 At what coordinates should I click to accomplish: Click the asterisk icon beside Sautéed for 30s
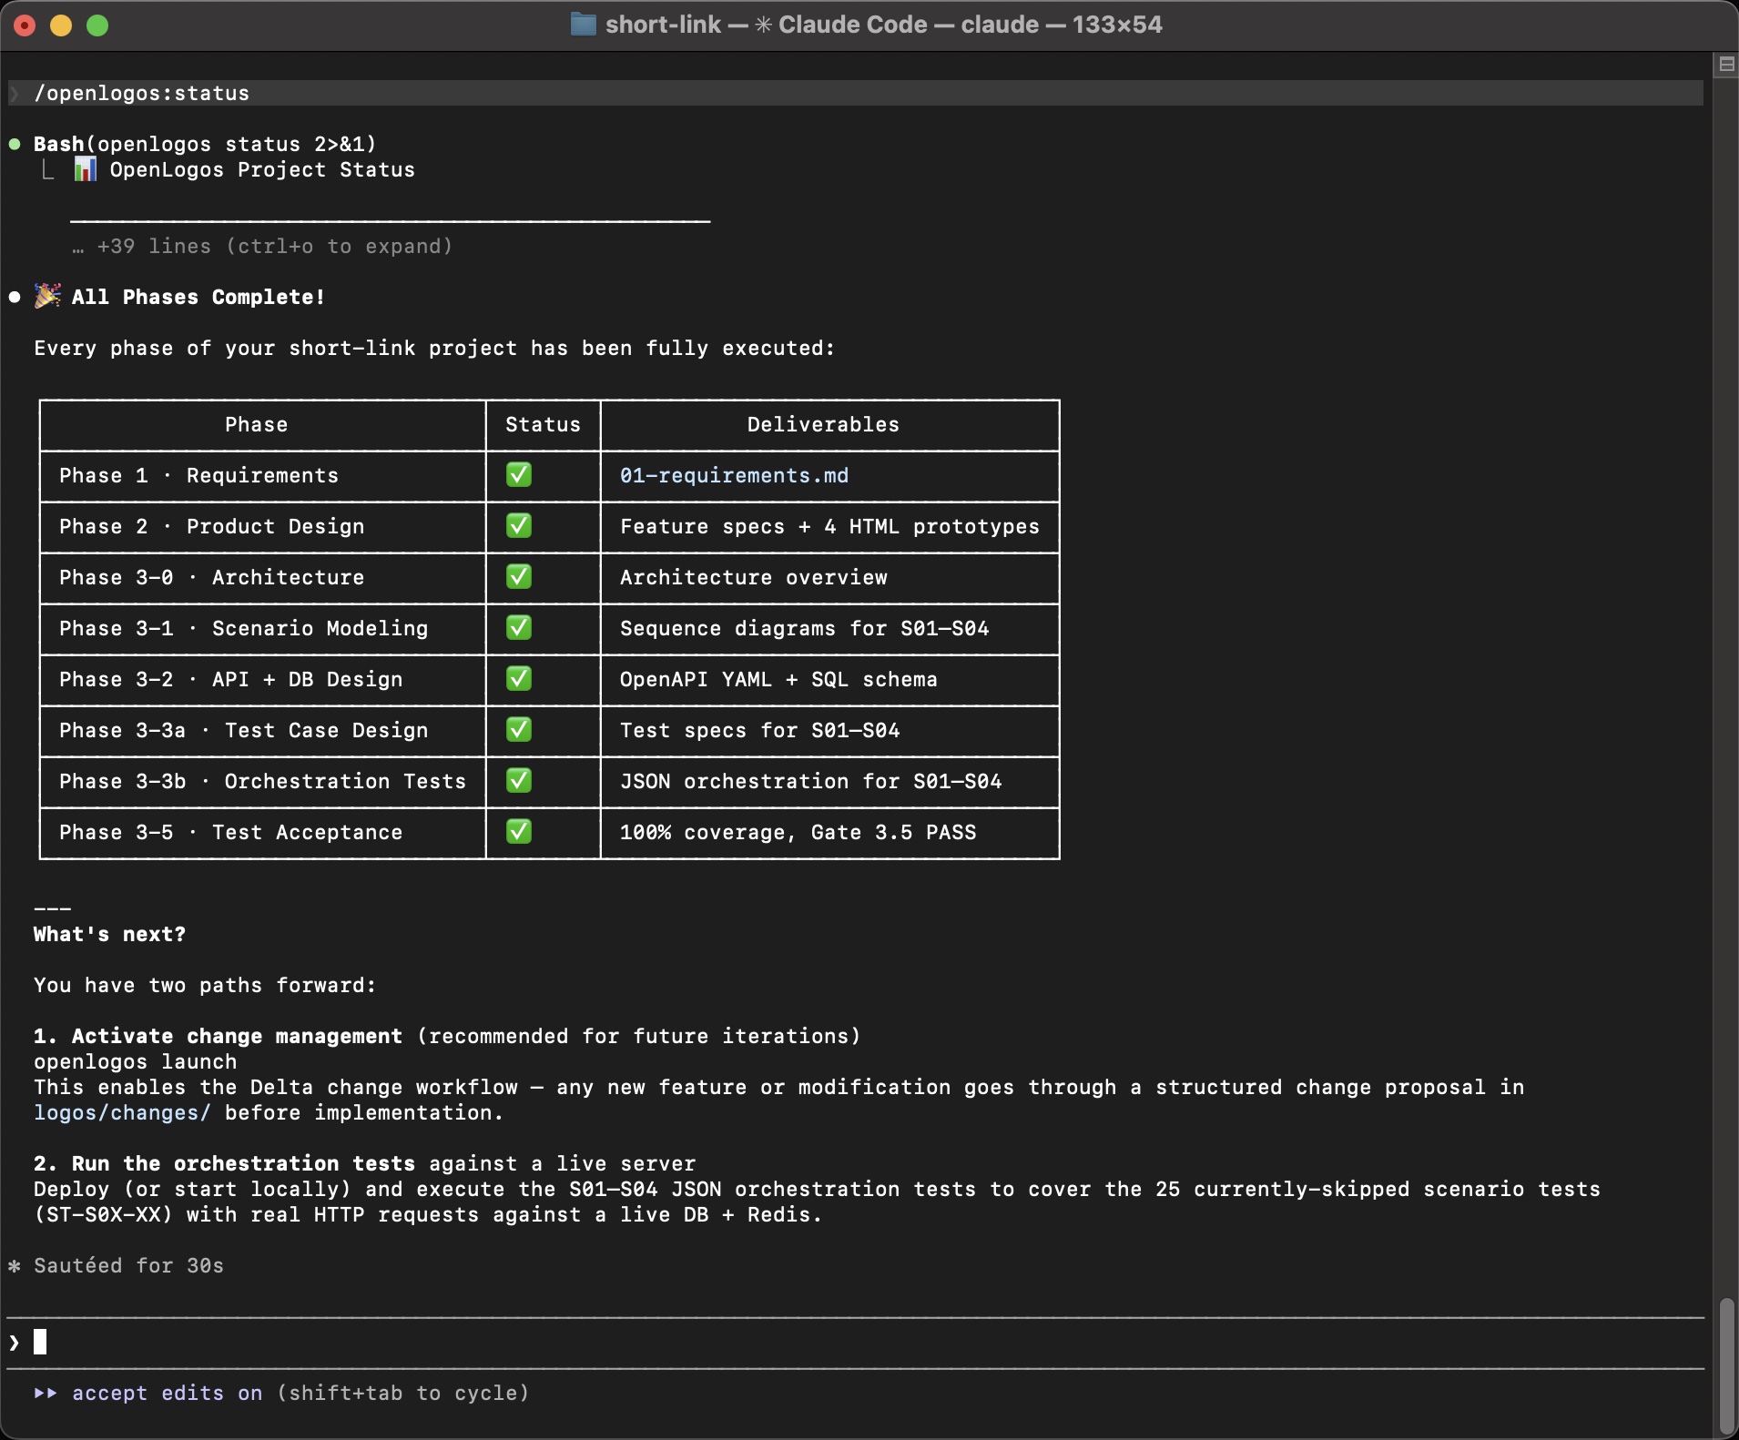point(15,1265)
